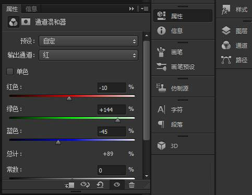Open the 输出通道 output channel dropdown
This screenshot has height=195, width=252.
tap(88, 55)
